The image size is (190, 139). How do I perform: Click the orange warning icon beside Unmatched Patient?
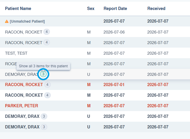click(7, 21)
